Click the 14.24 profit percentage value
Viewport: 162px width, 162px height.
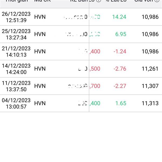119,17
